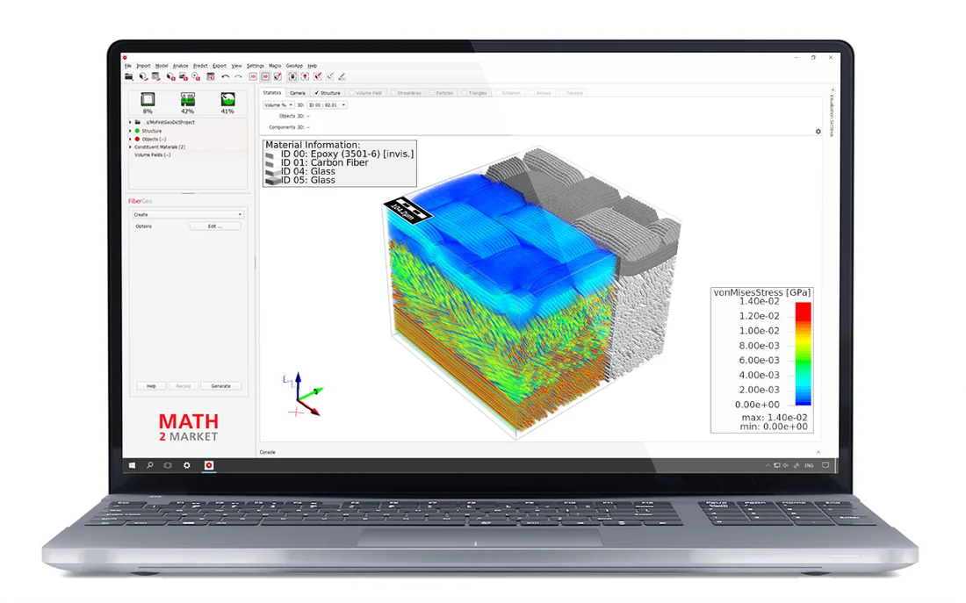This screenshot has width=966, height=603.
Task: Switch to 2D view toolbar icon
Action: (253, 76)
